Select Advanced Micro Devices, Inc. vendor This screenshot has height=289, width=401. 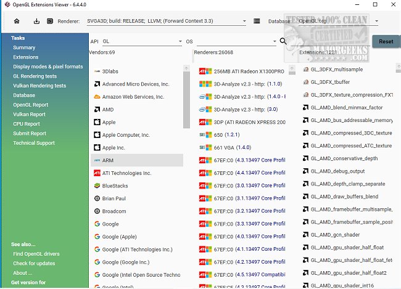click(137, 84)
